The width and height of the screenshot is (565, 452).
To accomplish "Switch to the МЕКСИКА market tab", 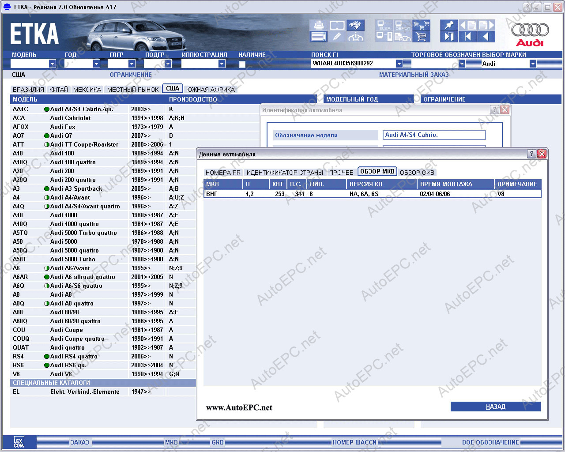I will [87, 90].
